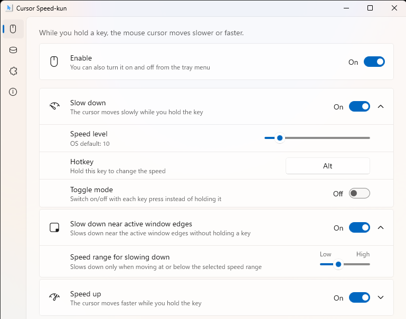Open the profiles sidebar disk icon
This screenshot has width=406, height=319.
point(13,50)
